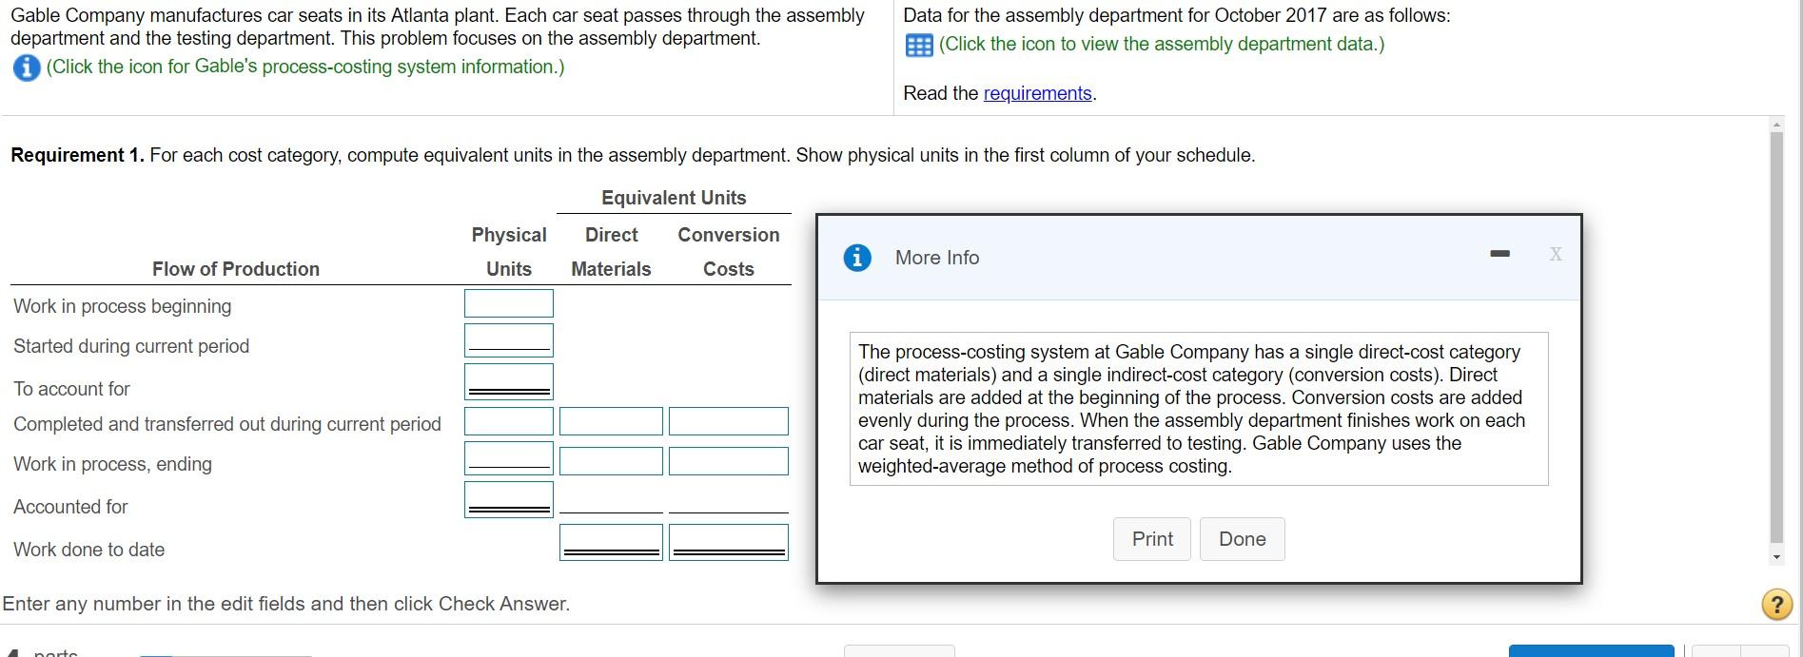Select Started during current period units field

point(508,339)
